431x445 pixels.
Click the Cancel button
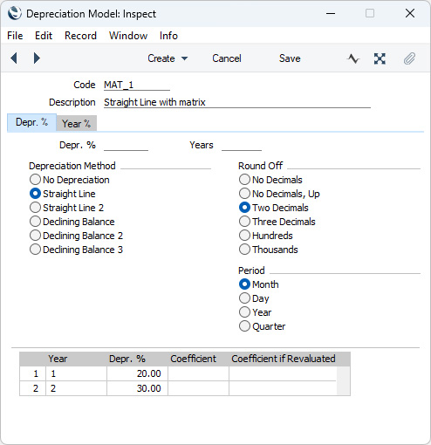pyautogui.click(x=227, y=58)
